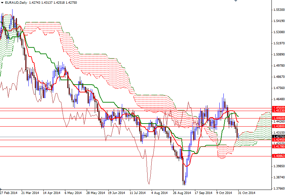Click the red price label 1.41780
This screenshot has height=195, width=285.
[278, 148]
